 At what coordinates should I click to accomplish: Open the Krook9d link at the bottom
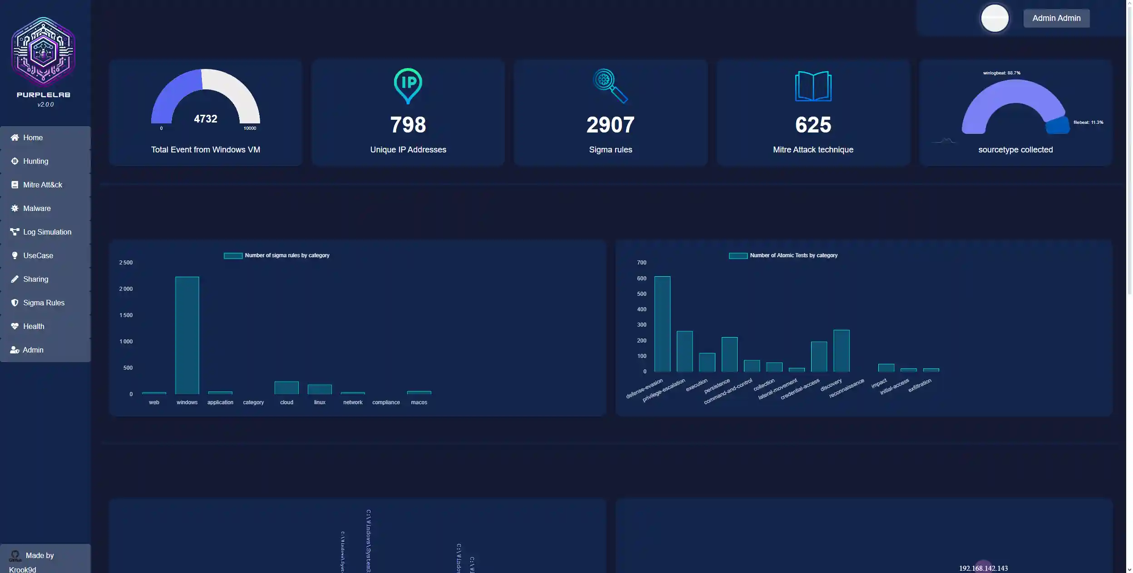click(x=22, y=568)
